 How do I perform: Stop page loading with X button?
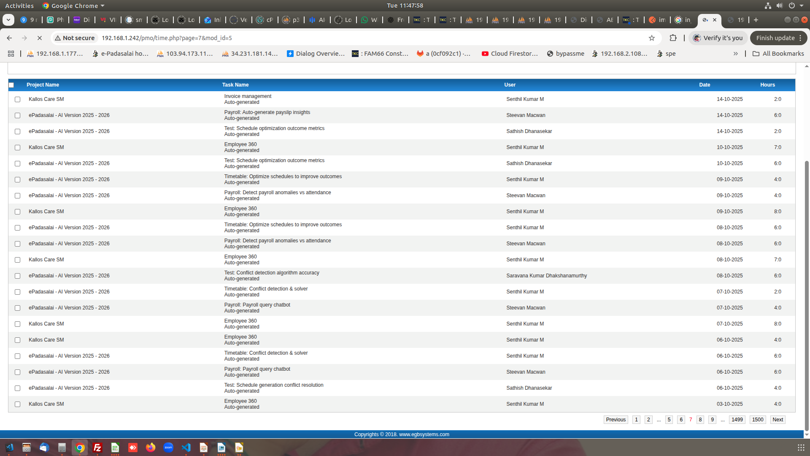click(x=39, y=38)
